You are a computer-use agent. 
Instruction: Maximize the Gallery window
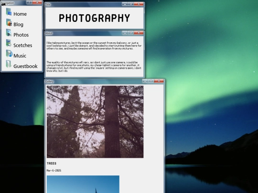pyautogui.click(x=151, y=81)
